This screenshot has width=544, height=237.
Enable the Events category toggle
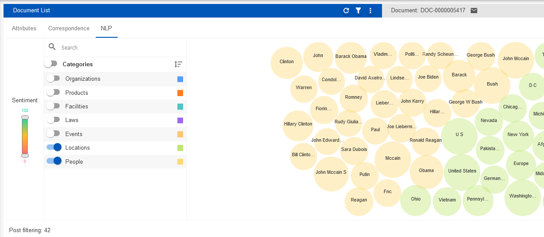[53, 133]
